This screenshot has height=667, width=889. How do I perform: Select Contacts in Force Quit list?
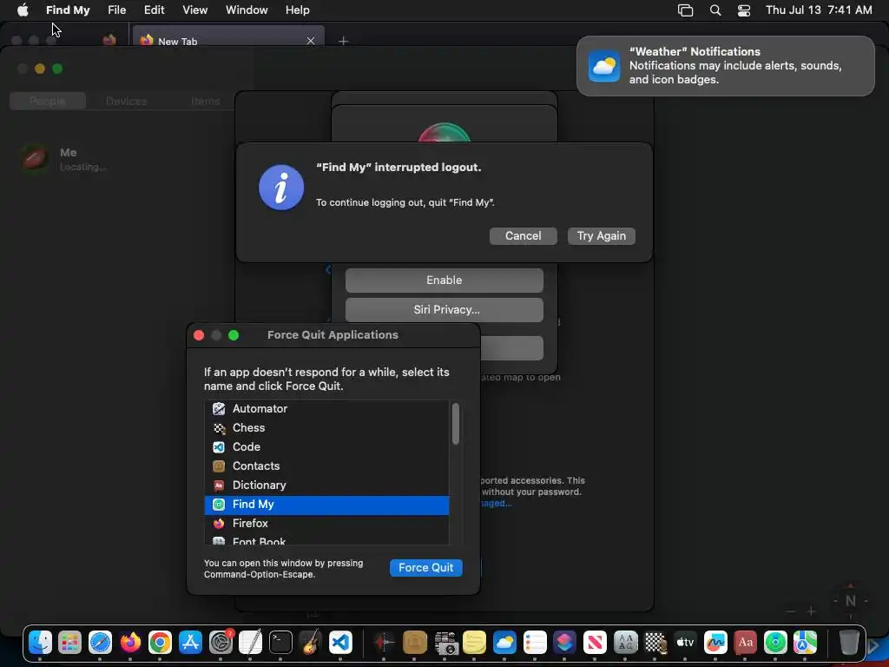tap(326, 466)
